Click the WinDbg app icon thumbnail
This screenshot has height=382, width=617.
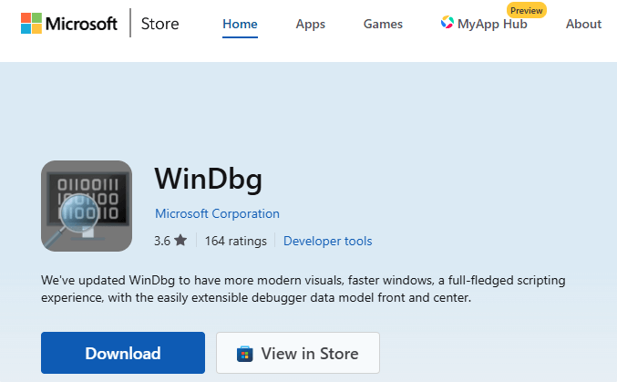pos(87,206)
